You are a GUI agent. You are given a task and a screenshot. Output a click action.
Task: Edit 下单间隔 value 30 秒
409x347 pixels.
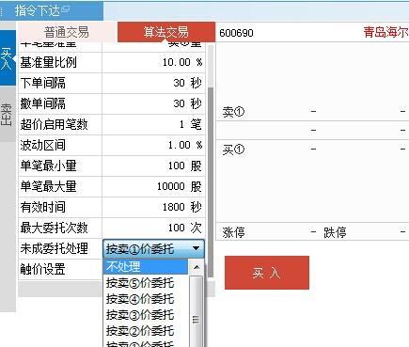pyautogui.click(x=153, y=83)
